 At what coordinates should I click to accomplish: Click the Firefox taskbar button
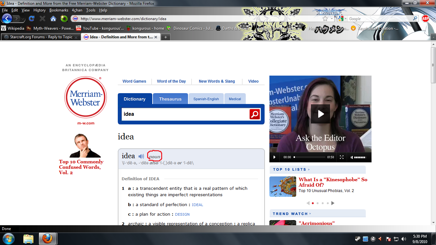(48, 239)
